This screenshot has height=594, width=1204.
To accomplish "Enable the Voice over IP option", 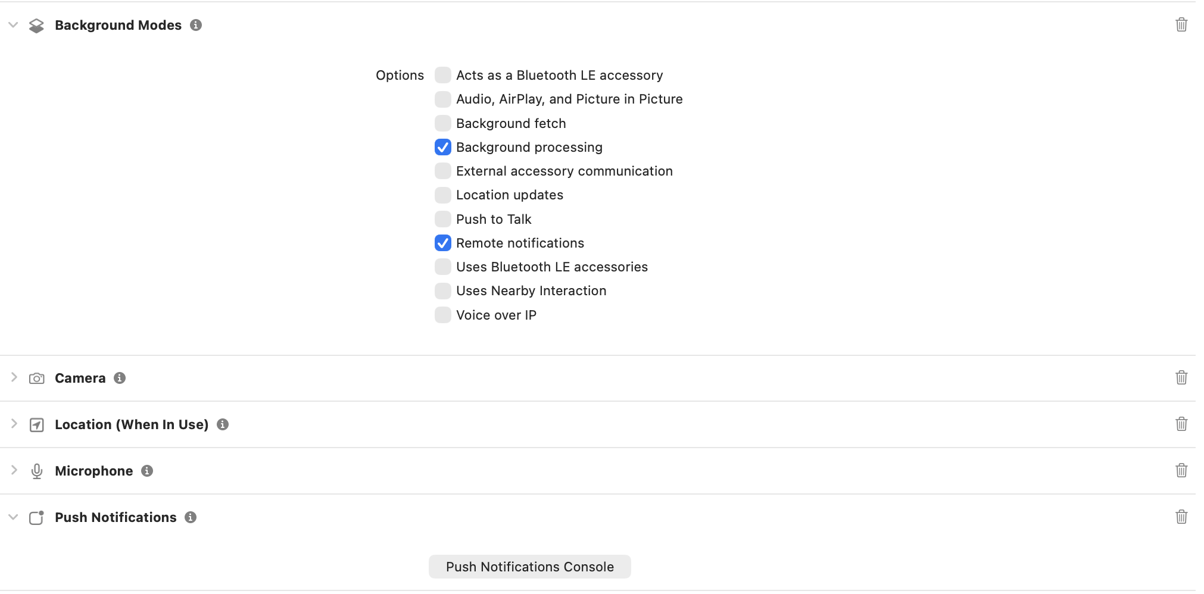I will pos(442,314).
